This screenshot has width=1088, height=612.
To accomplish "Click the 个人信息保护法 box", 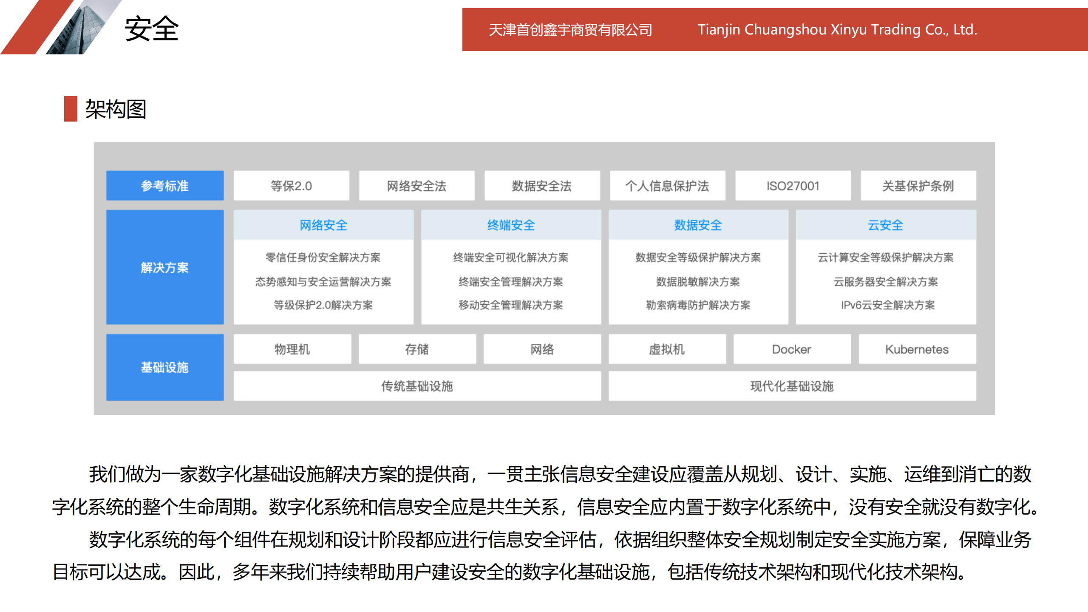I will tap(667, 186).
